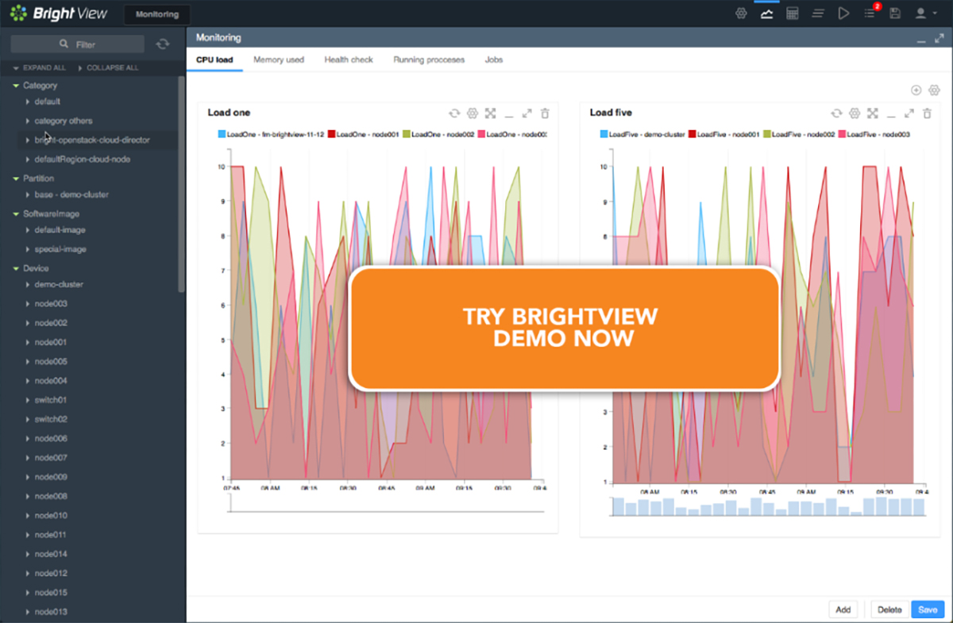Click the Add button
The width and height of the screenshot is (953, 623).
click(x=843, y=610)
